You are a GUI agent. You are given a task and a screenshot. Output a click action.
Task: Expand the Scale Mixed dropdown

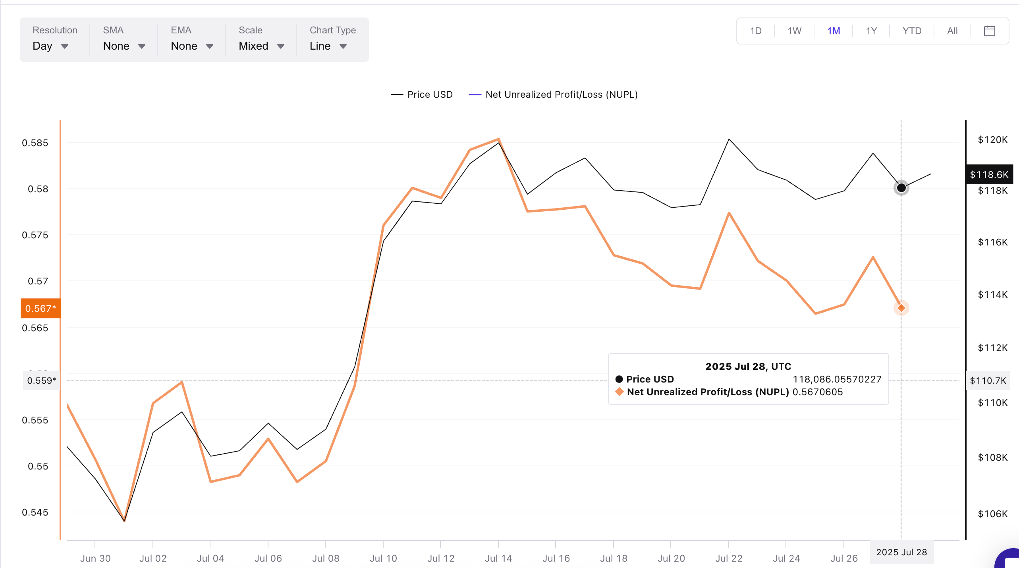(261, 46)
